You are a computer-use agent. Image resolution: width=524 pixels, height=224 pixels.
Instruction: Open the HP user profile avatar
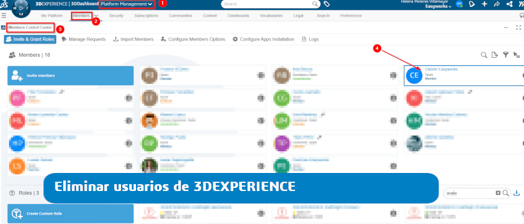point(460,4)
